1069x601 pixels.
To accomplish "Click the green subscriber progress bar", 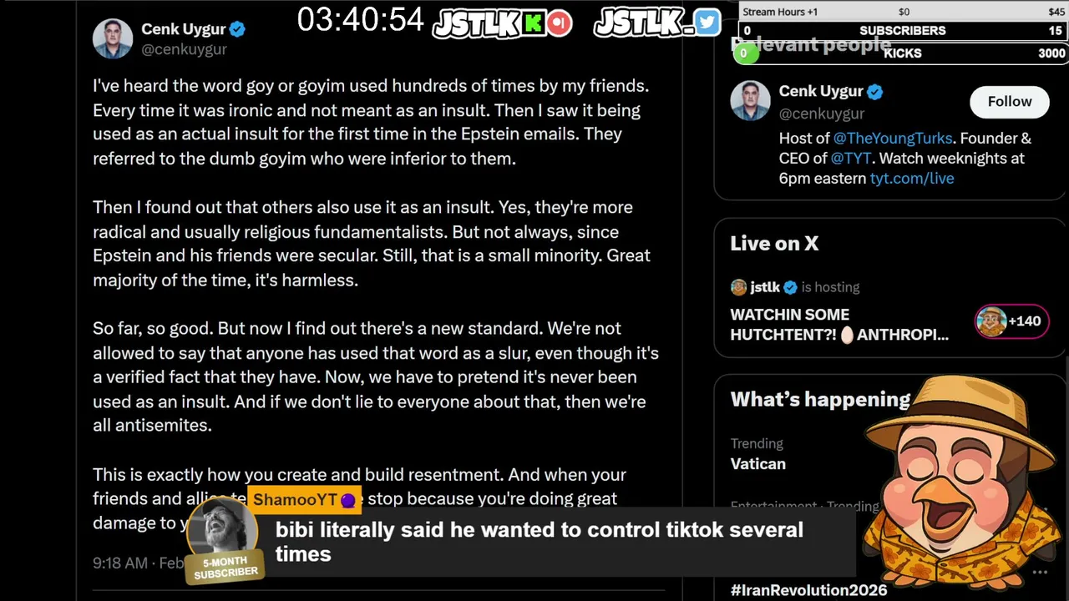I will (745, 53).
